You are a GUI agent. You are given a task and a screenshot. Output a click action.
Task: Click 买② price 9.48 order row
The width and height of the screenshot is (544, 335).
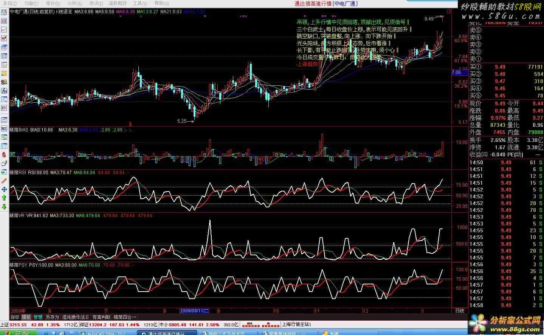pos(506,74)
